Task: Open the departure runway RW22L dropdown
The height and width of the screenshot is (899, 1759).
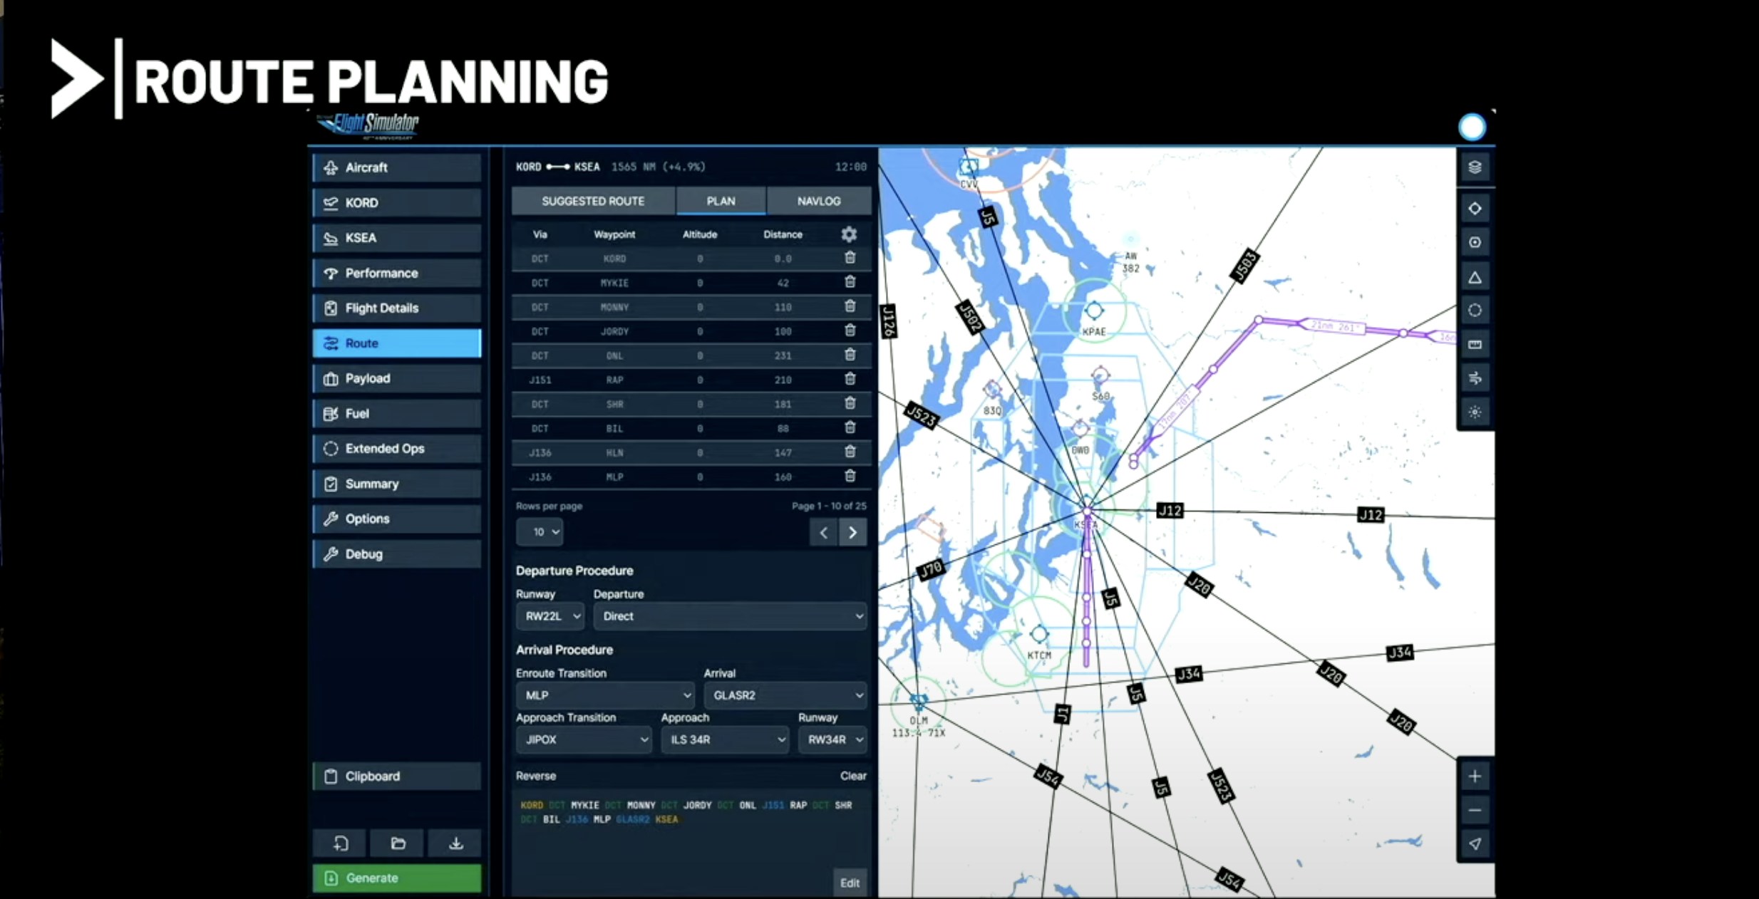Action: point(550,616)
